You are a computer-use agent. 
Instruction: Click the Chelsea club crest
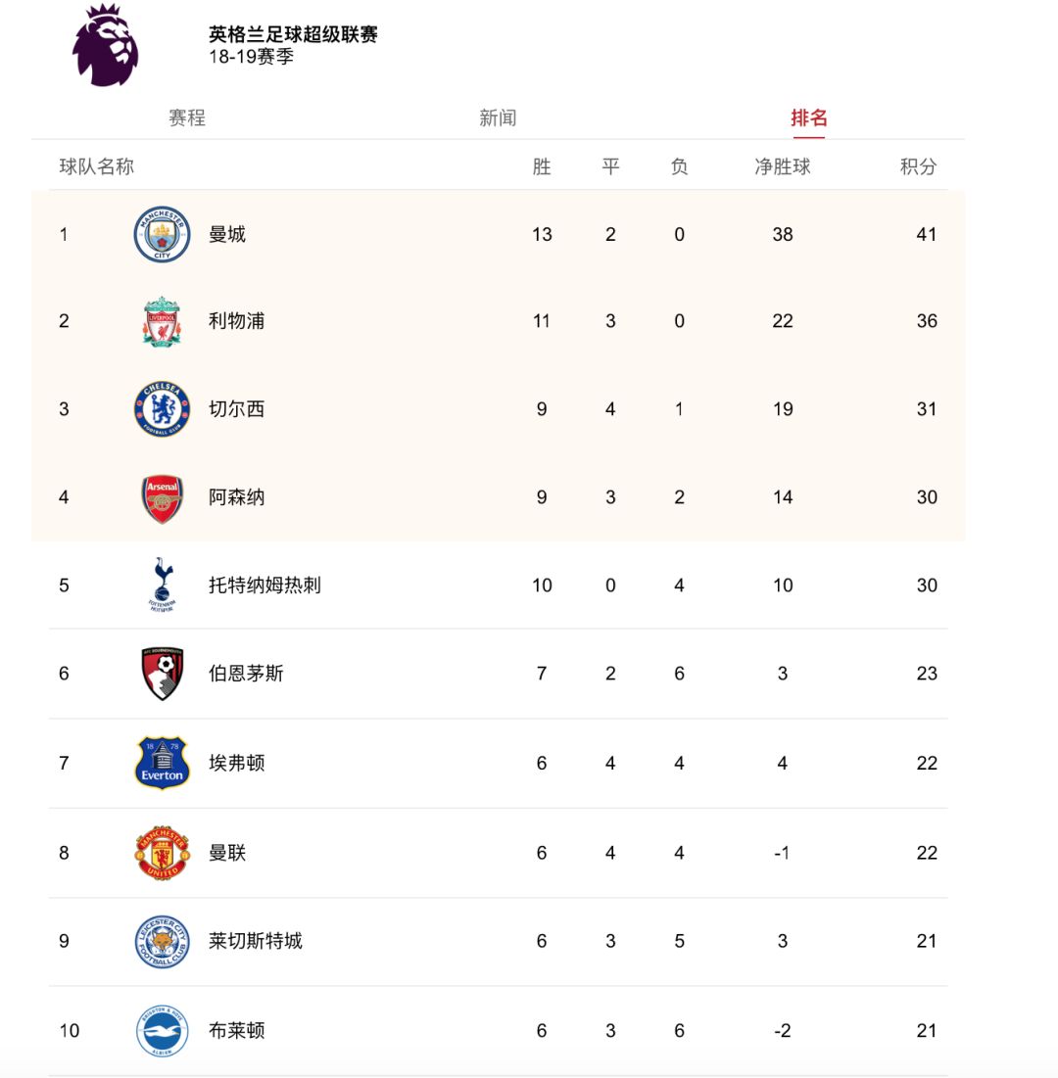pyautogui.click(x=162, y=409)
